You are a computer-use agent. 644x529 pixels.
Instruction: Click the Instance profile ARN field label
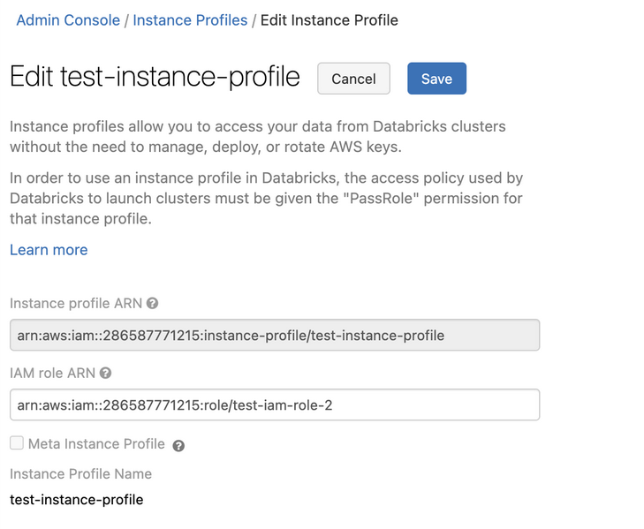coord(76,304)
